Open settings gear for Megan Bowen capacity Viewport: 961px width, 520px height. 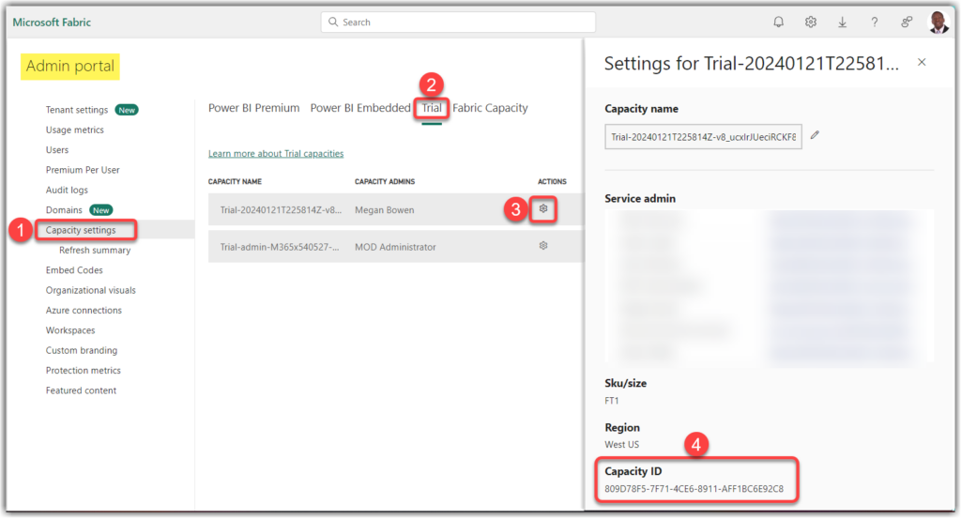pos(543,209)
